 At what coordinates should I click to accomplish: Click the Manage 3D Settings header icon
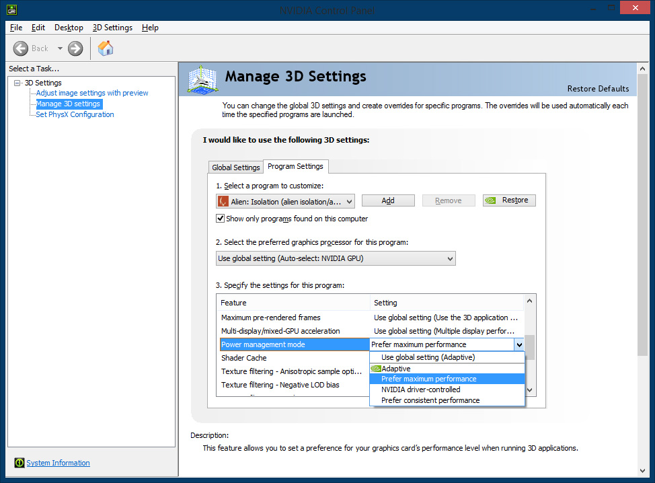[202, 79]
